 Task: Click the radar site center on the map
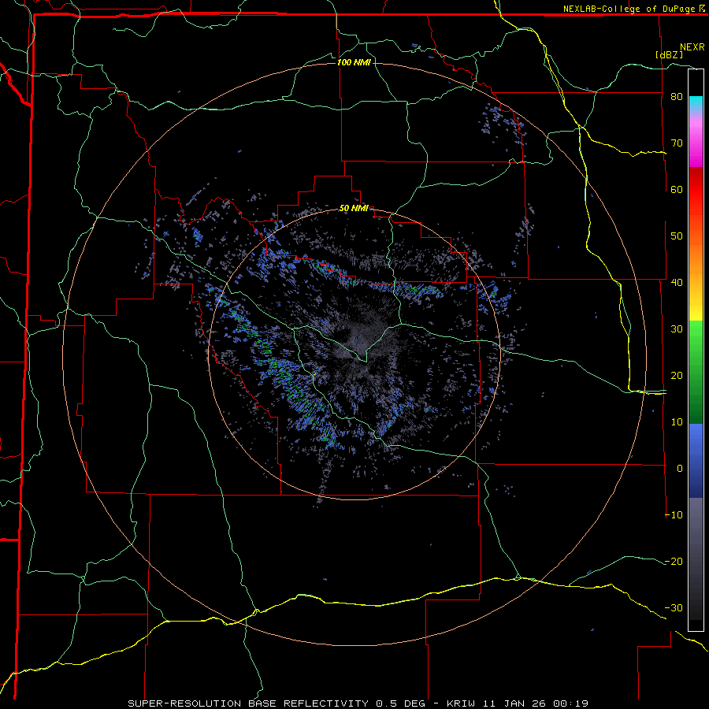tap(354, 354)
